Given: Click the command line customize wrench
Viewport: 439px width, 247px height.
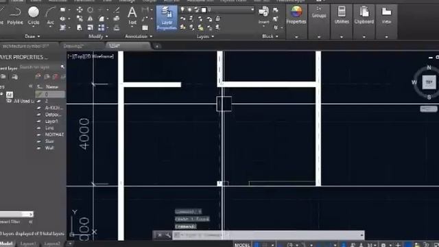Looking at the screenshot, I should point(167,235).
